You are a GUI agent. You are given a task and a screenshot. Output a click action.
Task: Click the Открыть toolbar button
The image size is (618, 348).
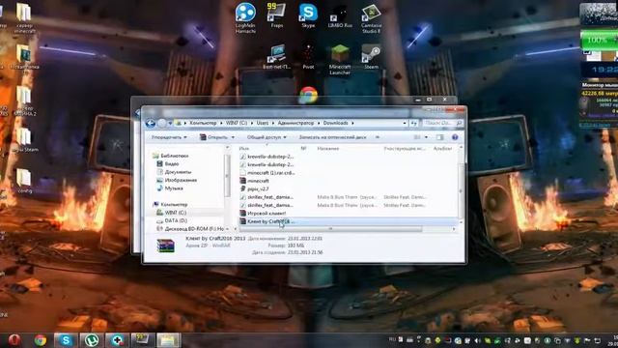213,137
